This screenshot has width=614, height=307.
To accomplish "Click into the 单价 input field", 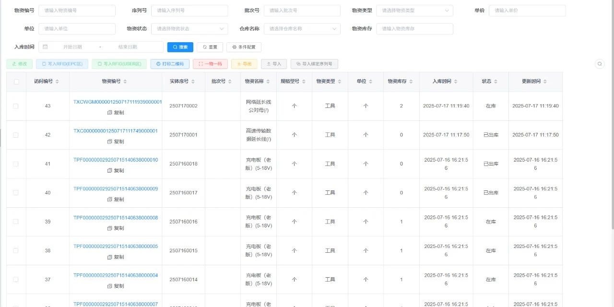I will [527, 11].
